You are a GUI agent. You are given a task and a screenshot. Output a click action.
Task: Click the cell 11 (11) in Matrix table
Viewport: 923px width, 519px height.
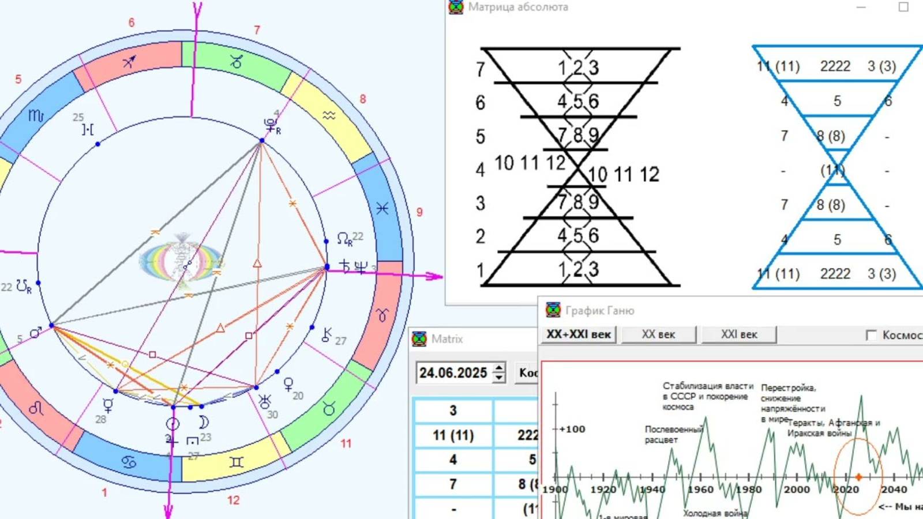453,435
